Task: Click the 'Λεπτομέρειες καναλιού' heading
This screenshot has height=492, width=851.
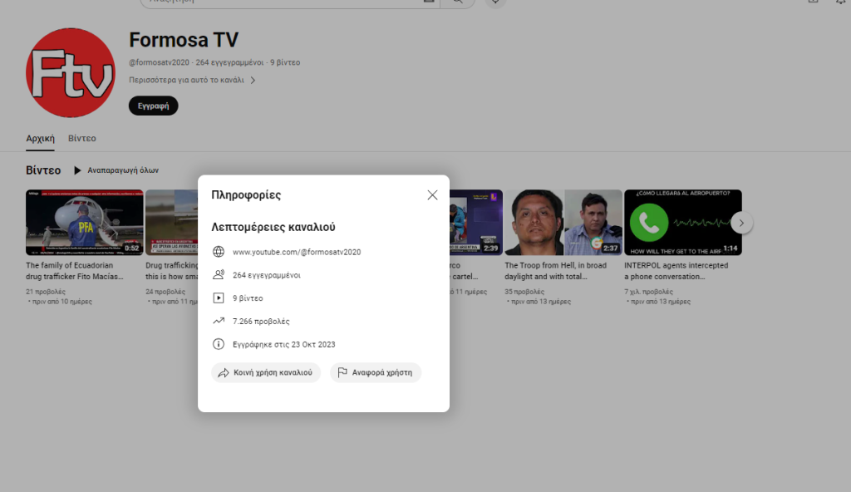Action: pos(273,227)
